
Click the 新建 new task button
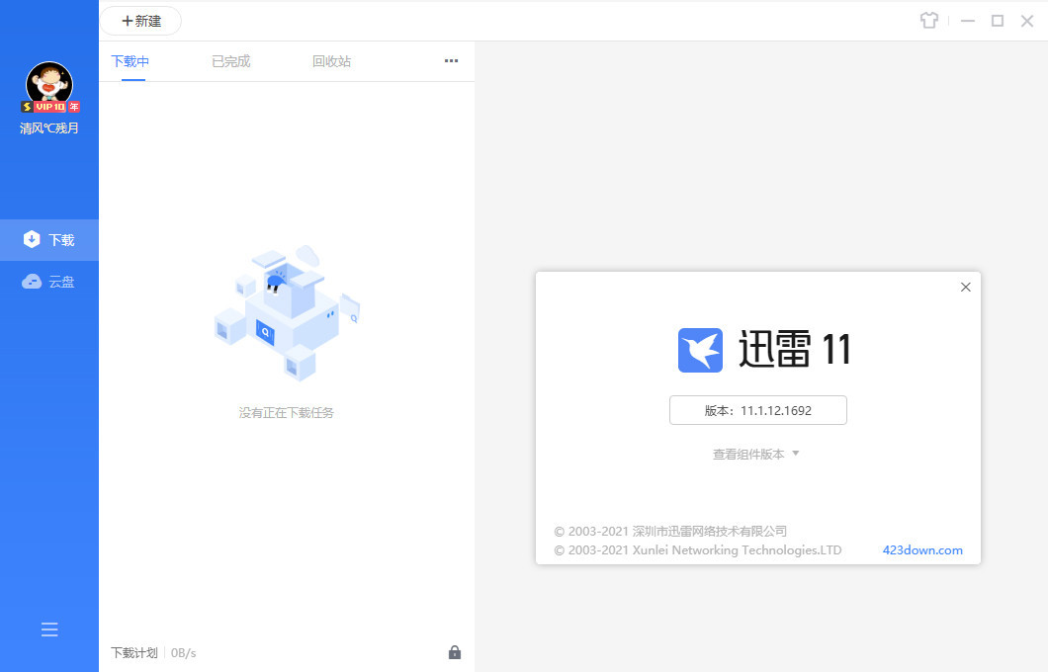coord(141,21)
